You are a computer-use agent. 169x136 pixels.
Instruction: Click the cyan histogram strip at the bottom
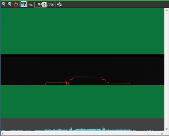[83, 125]
